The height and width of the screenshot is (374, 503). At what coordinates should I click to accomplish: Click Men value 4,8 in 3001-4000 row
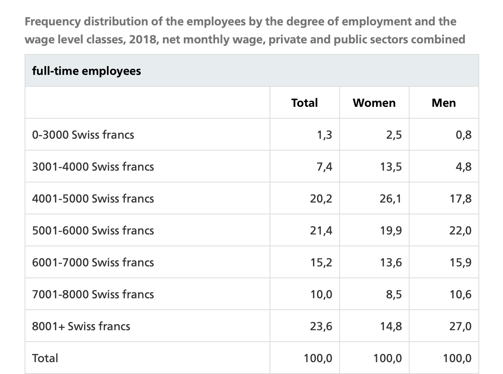pos(463,167)
